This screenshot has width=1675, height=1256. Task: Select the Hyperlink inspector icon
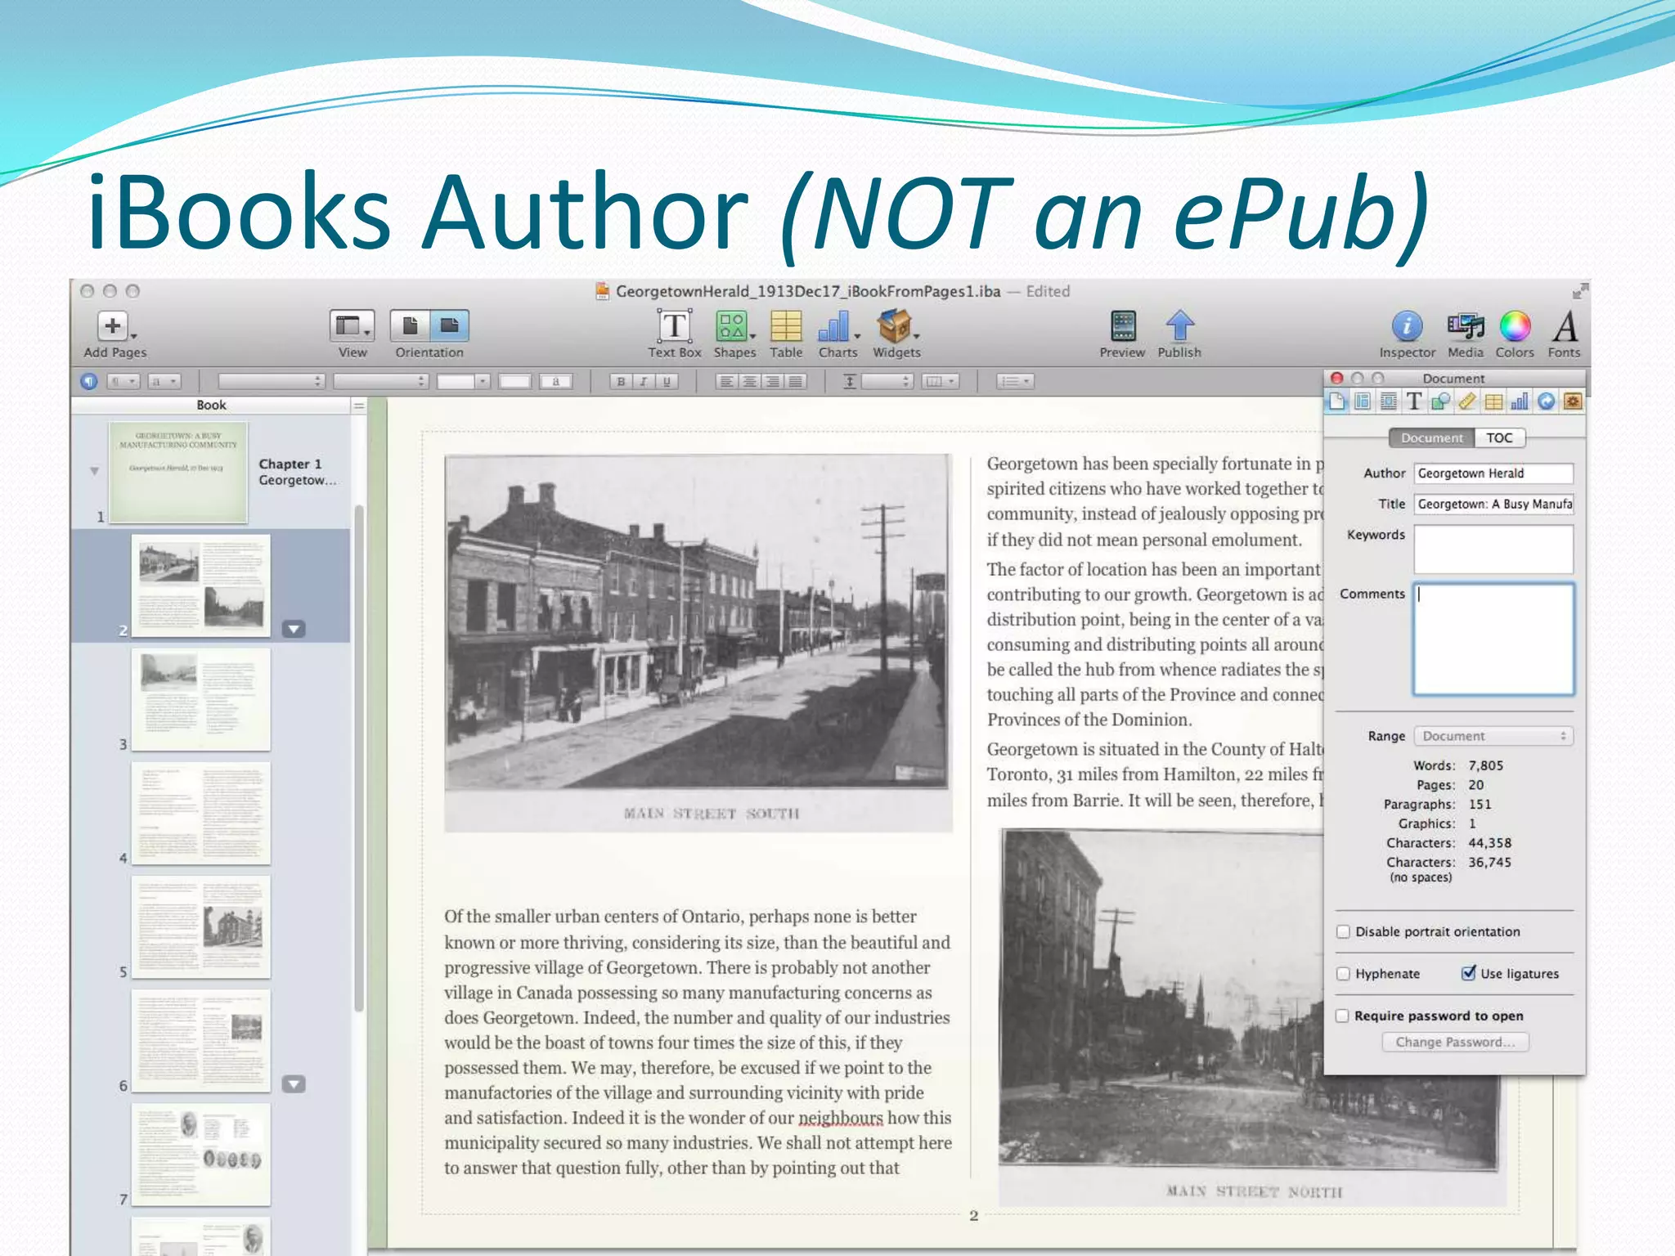[x=1546, y=401]
